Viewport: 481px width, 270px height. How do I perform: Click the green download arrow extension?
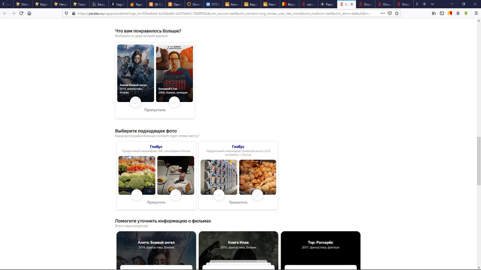pos(466,13)
